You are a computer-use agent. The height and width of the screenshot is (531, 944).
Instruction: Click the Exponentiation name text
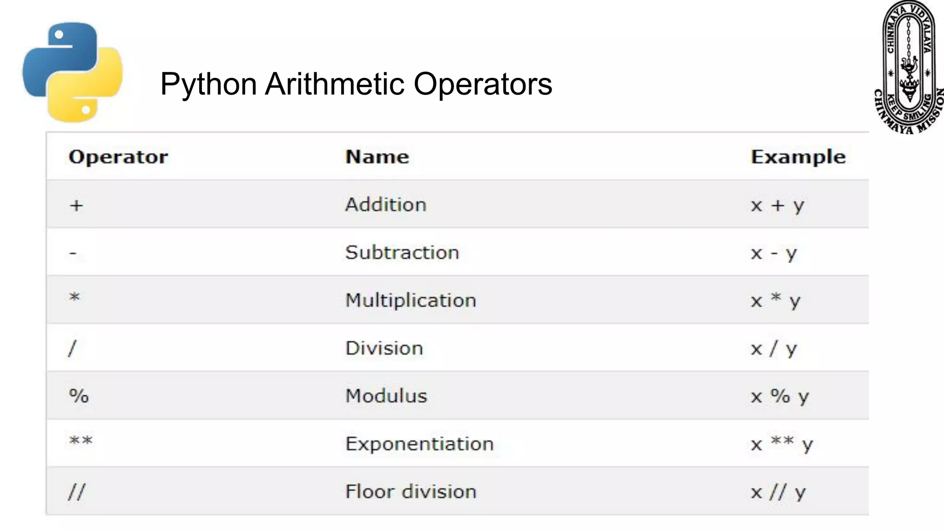[x=419, y=444]
